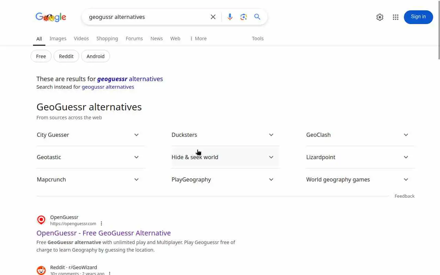The image size is (440, 275).
Task: Start voice search with microphone icon
Action: 230,17
